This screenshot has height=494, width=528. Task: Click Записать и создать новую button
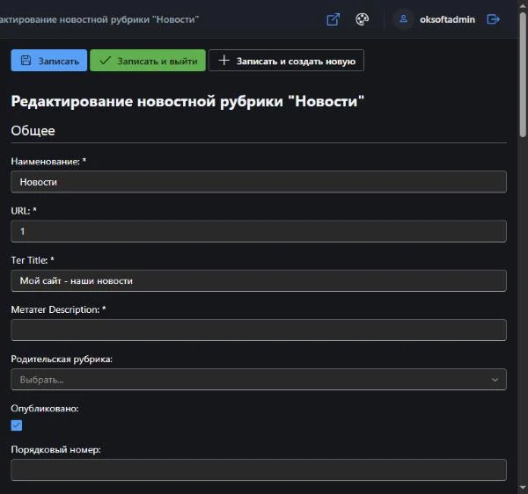pos(286,61)
